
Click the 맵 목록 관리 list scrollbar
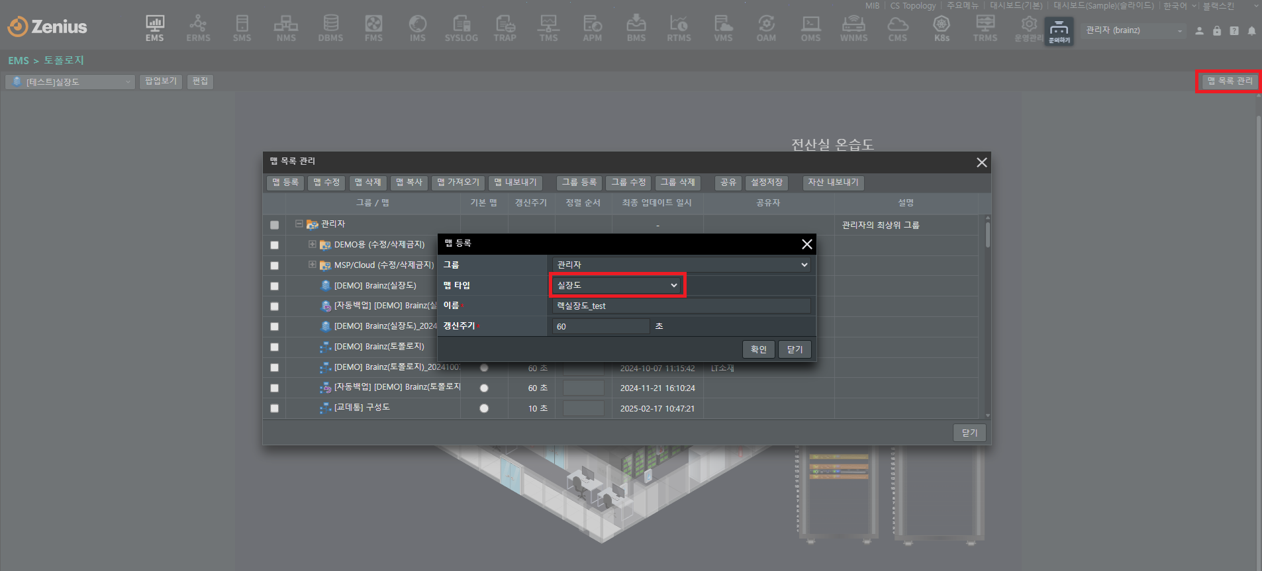tap(987, 235)
